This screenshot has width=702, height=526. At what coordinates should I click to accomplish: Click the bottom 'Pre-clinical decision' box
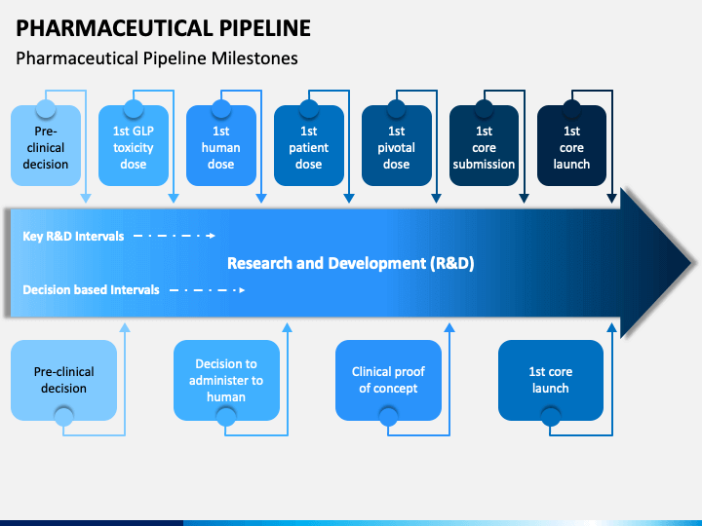coord(64,380)
